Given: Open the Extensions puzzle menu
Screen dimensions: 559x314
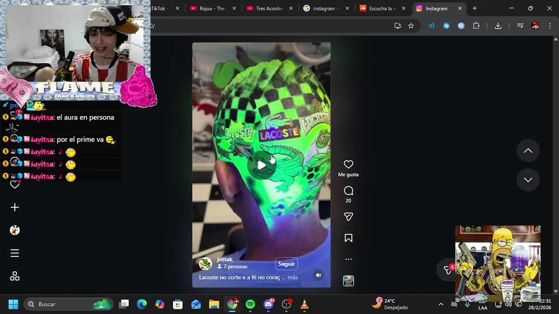Looking at the screenshot, I should pyautogui.click(x=476, y=26).
